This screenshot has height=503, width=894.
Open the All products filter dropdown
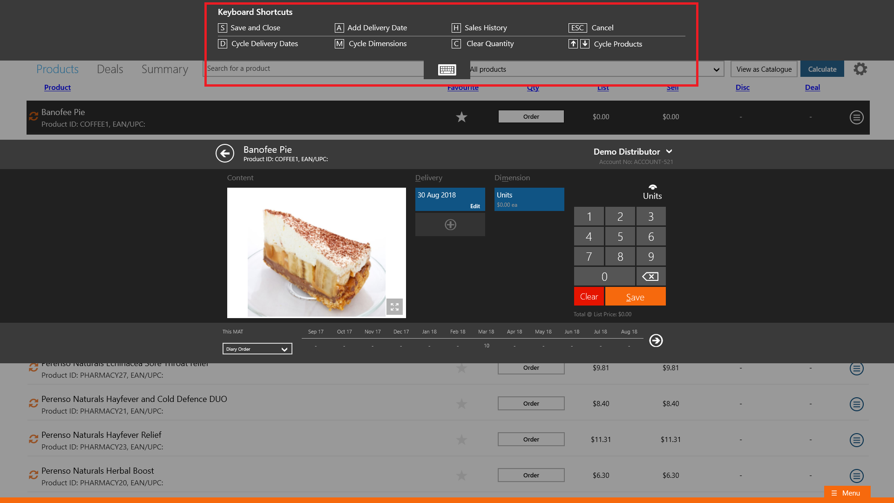coord(716,69)
